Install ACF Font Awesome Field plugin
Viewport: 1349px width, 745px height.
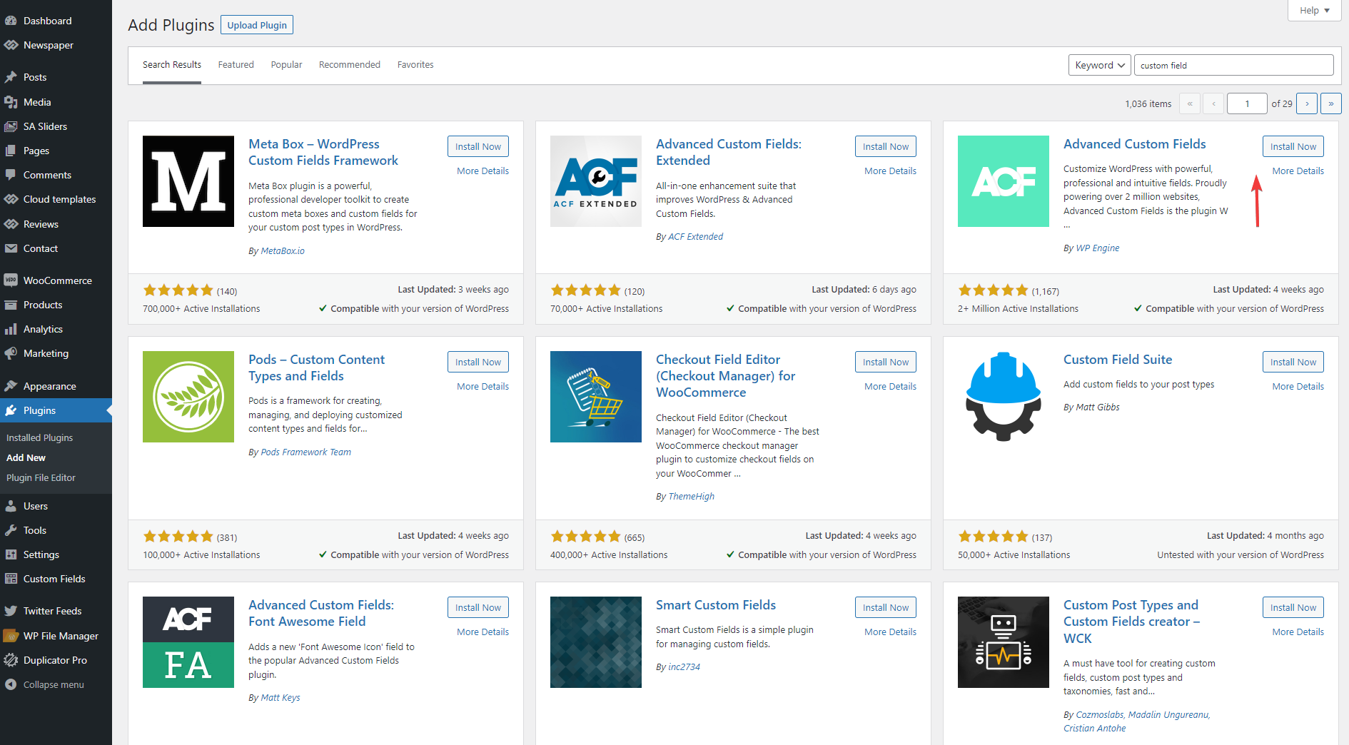[x=478, y=607]
